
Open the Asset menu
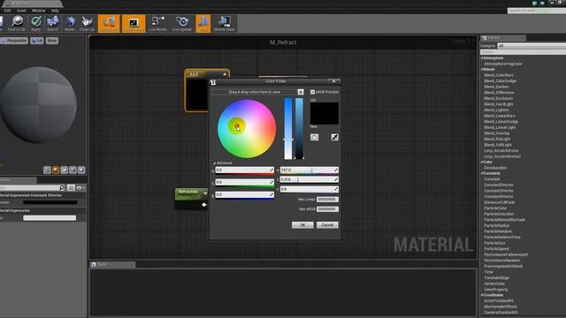click(x=21, y=11)
